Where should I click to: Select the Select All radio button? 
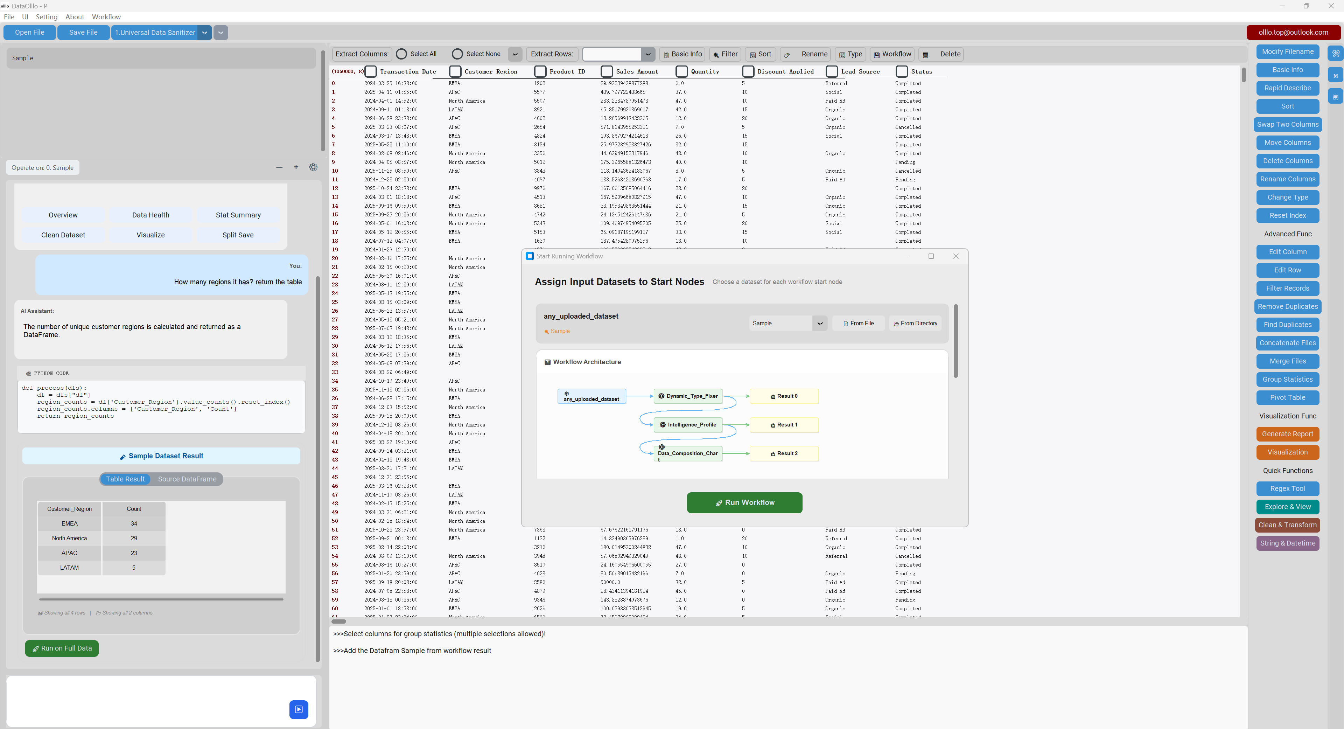pyautogui.click(x=401, y=54)
